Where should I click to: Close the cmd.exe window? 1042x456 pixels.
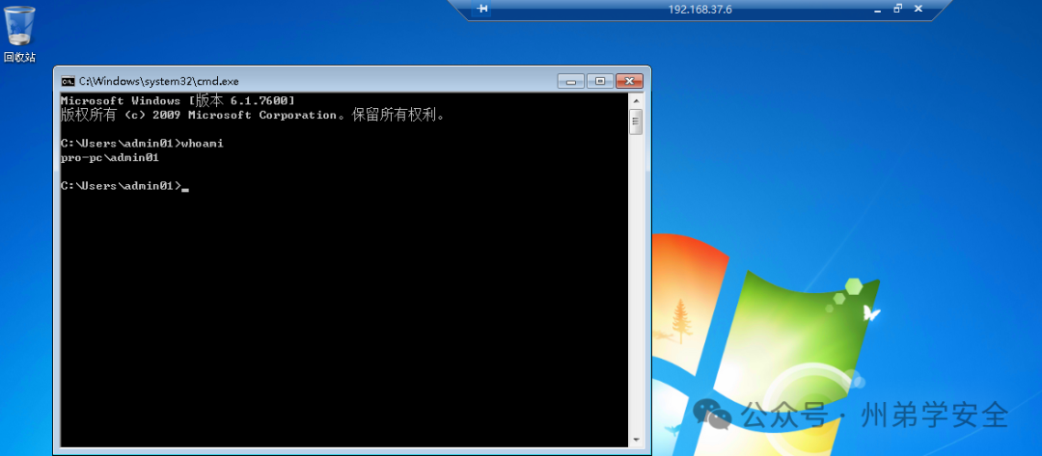coord(629,81)
